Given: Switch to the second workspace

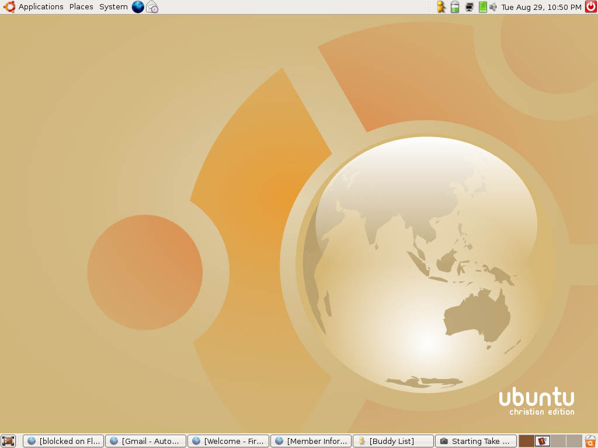Looking at the screenshot, I should (543, 441).
